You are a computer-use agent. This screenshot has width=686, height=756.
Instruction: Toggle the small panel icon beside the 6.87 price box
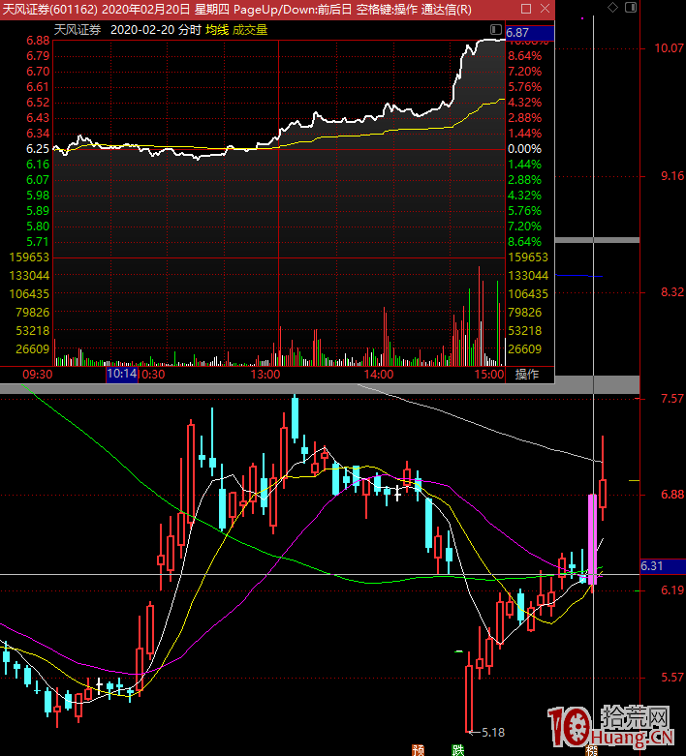496,30
